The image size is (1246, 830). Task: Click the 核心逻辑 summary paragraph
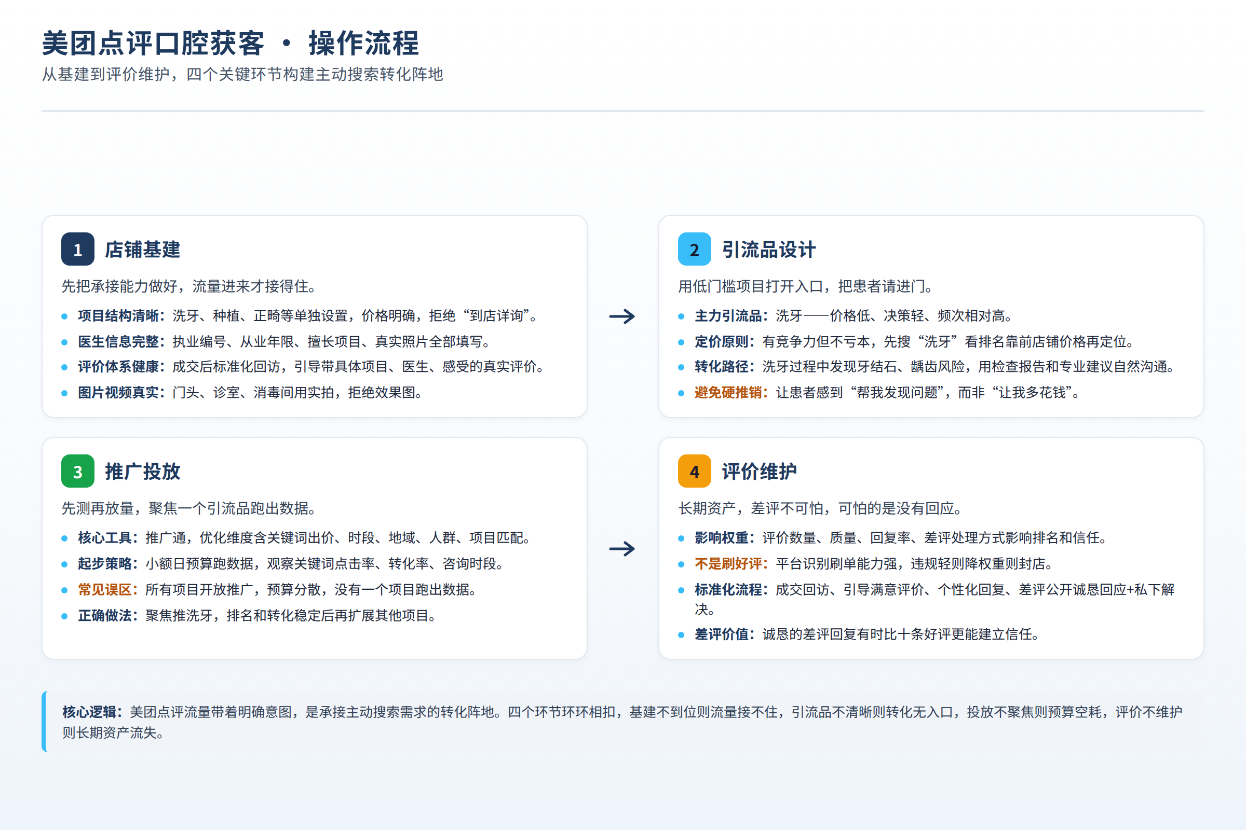(622, 723)
